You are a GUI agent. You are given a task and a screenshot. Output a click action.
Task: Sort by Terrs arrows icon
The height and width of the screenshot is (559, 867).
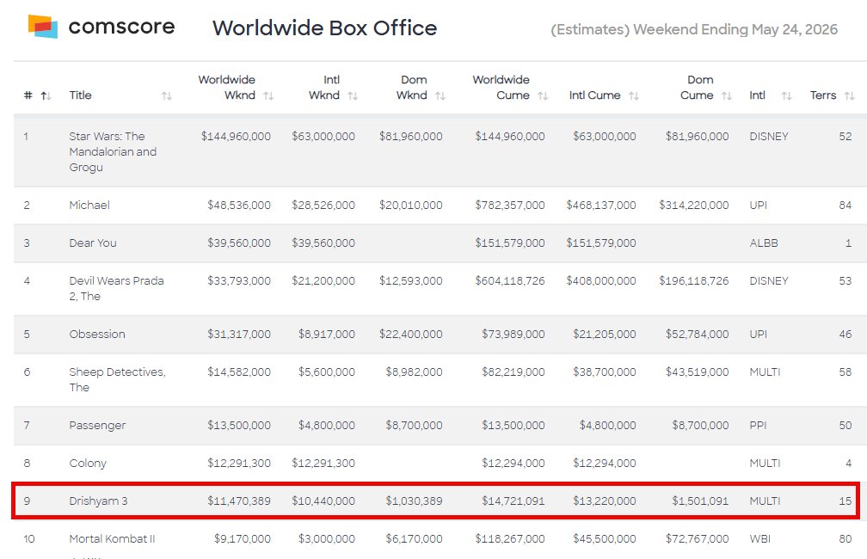(850, 95)
